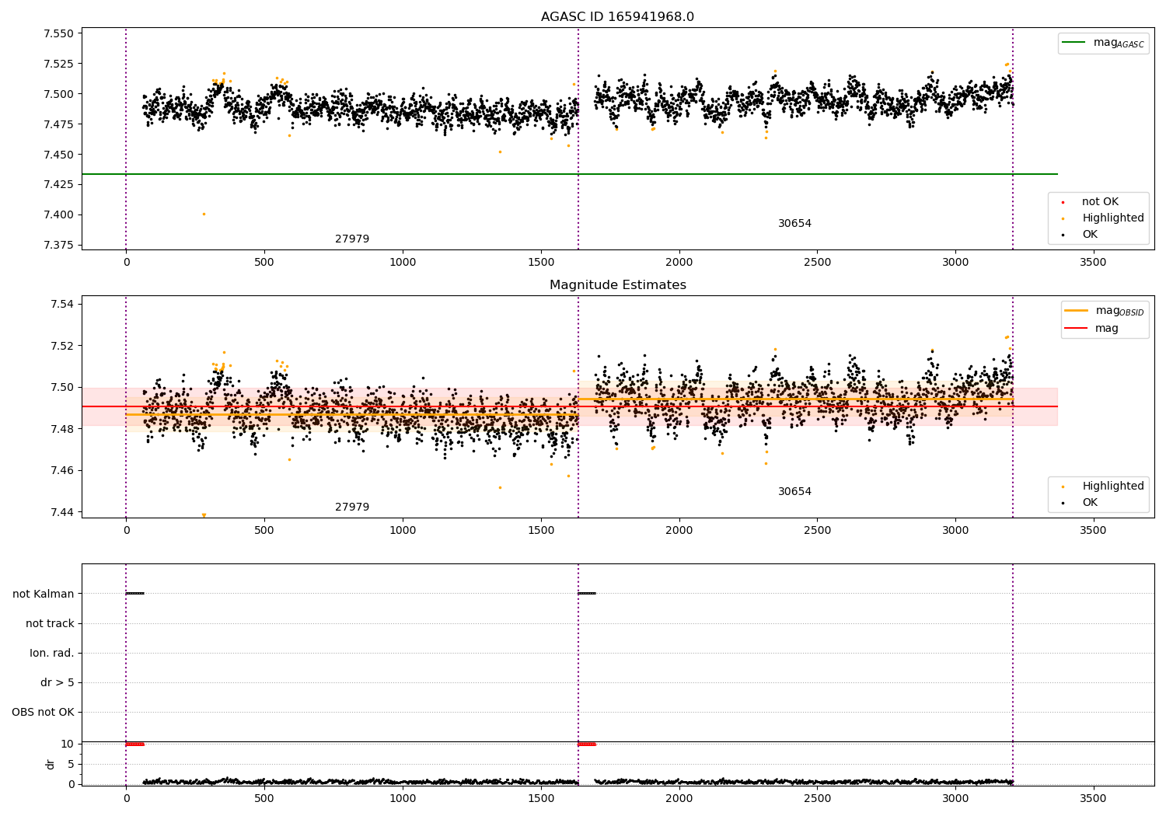Click the red mag line in middle plot

569,406
